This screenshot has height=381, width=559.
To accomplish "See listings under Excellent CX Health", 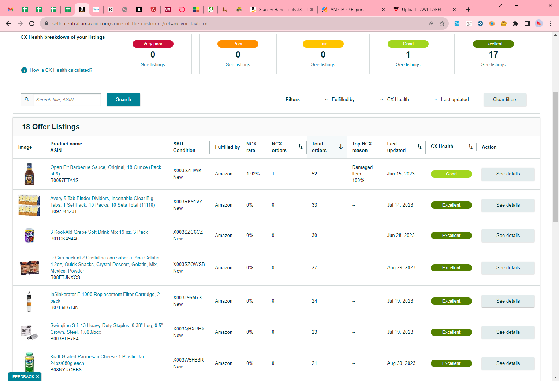I will point(493,64).
